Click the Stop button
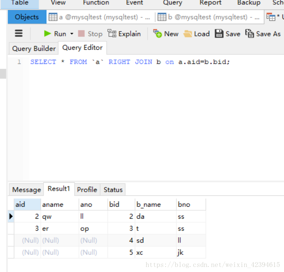 pyautogui.click(x=90, y=34)
